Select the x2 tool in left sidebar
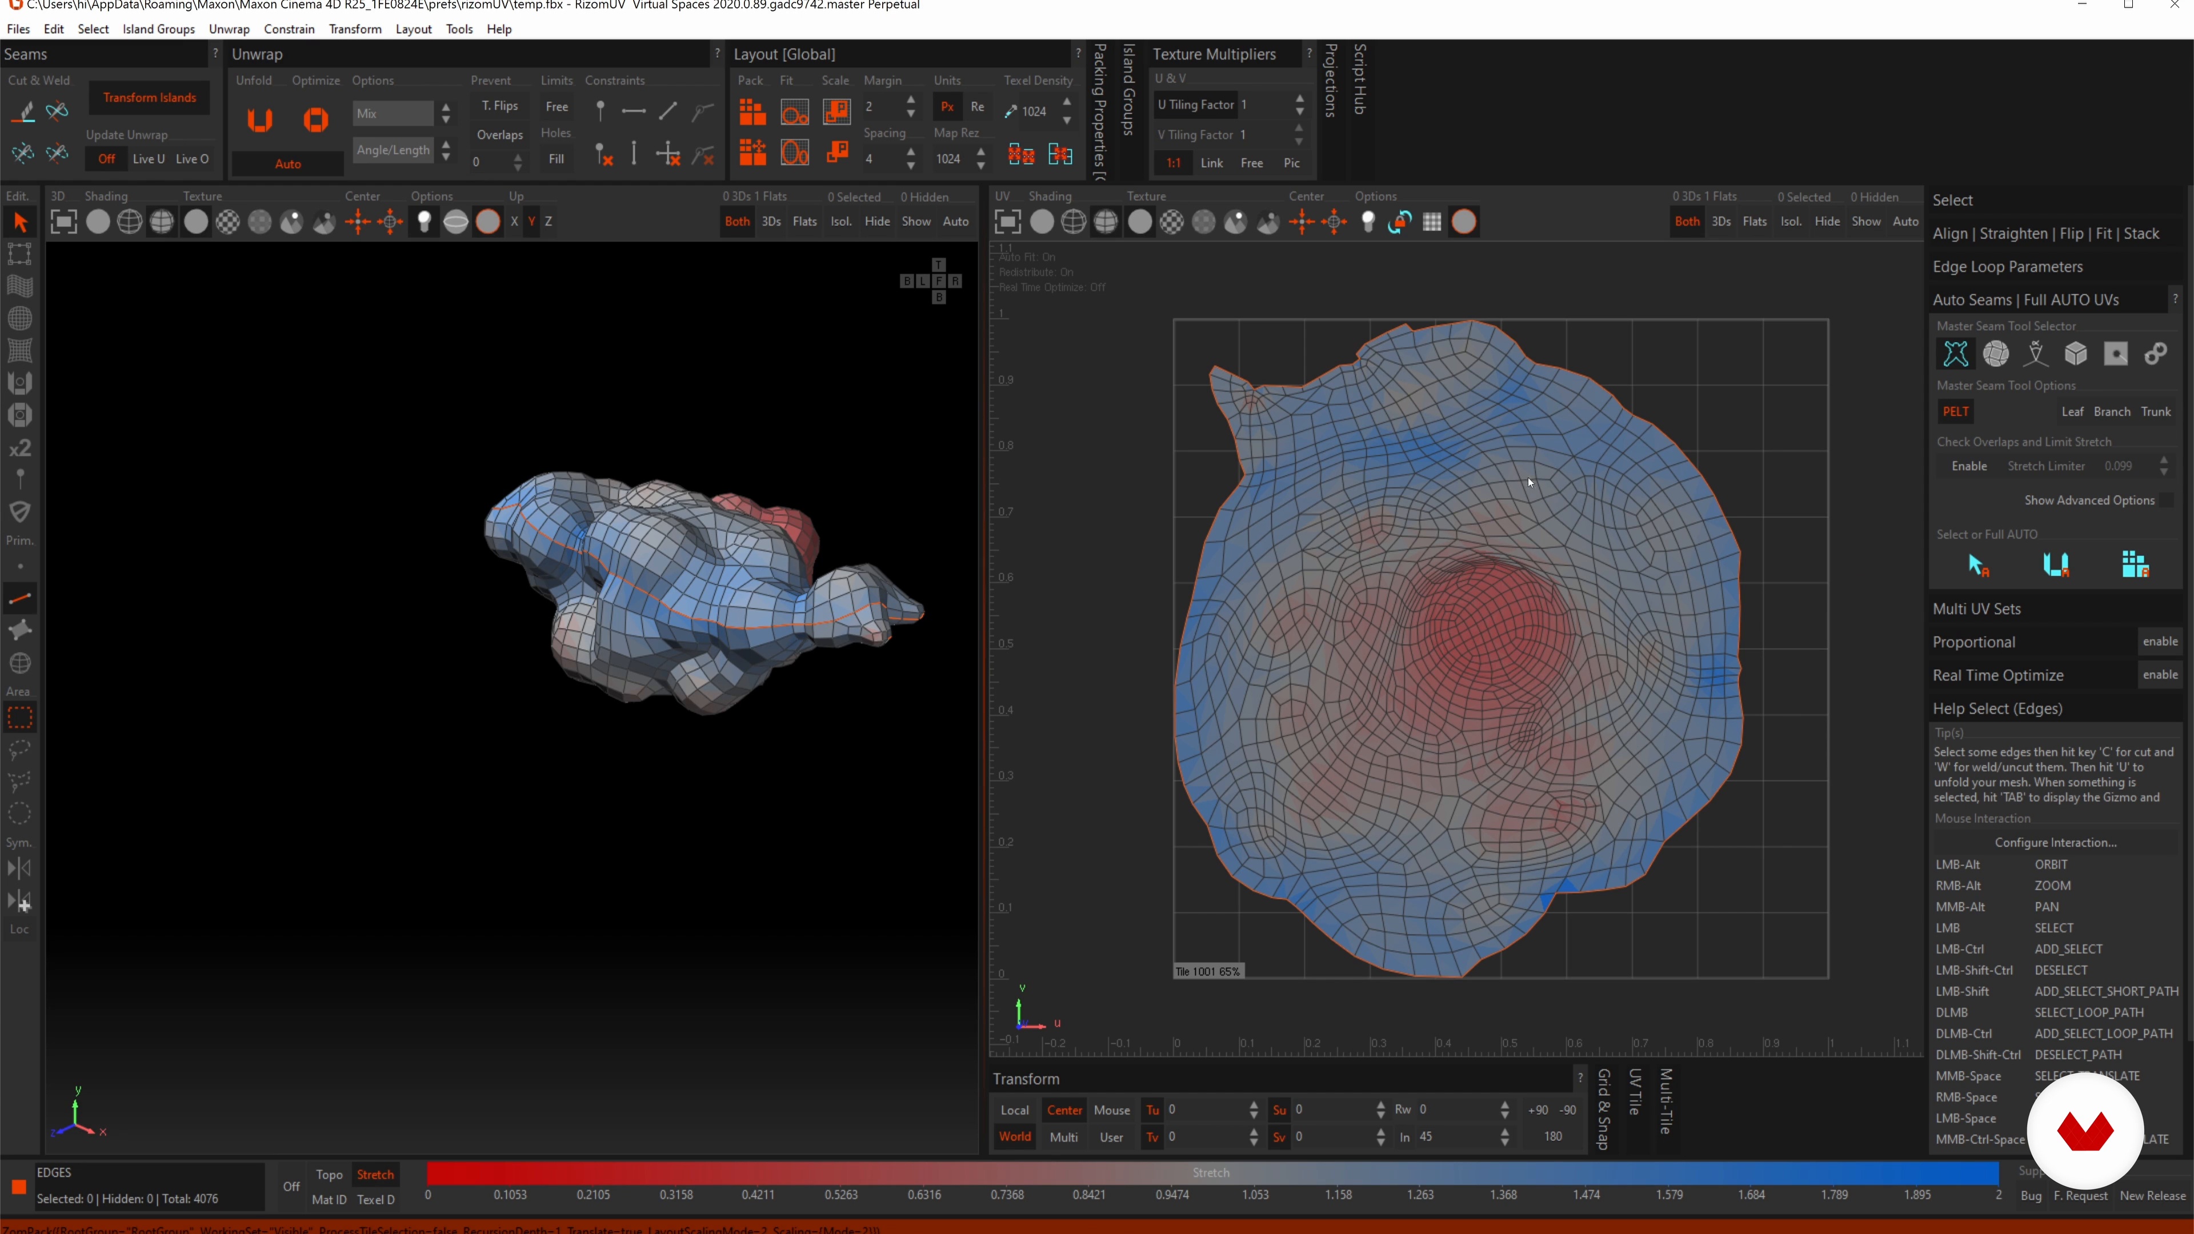This screenshot has height=1234, width=2194. coord(19,447)
